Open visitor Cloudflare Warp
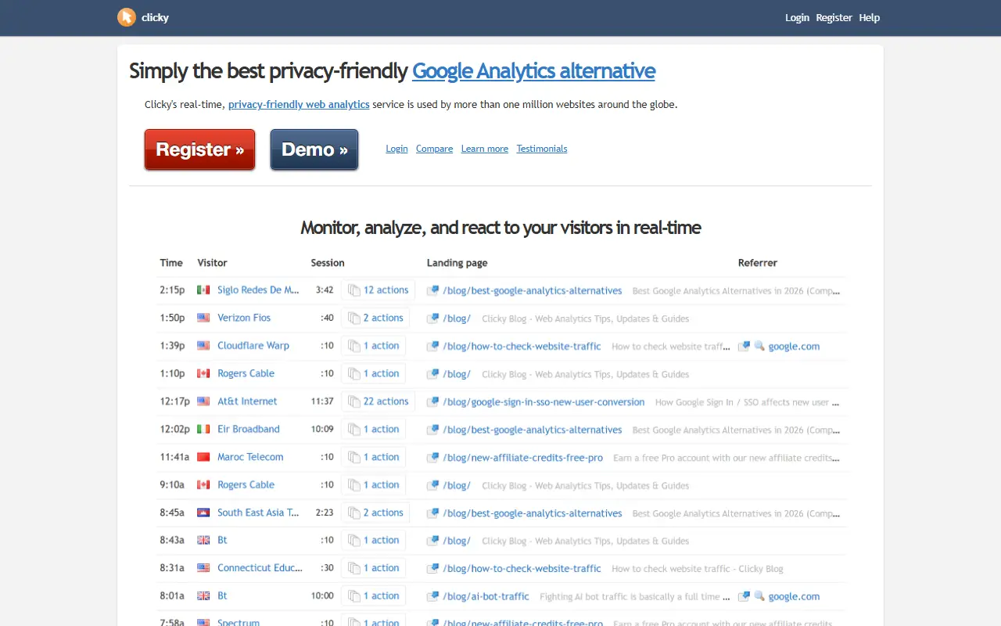This screenshot has width=1001, height=626. [253, 345]
